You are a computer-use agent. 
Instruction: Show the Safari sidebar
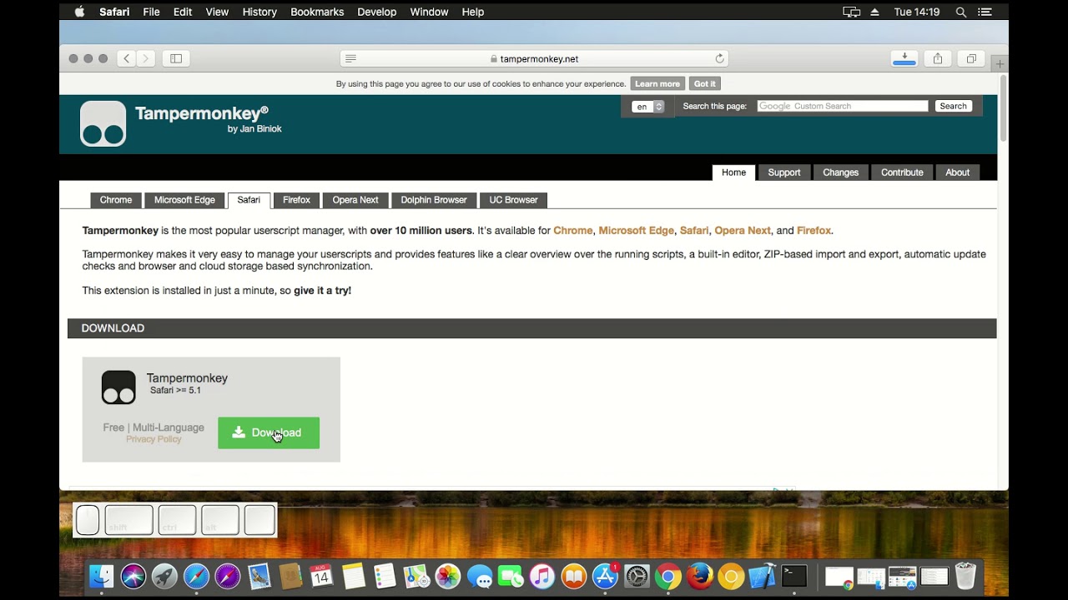point(176,58)
